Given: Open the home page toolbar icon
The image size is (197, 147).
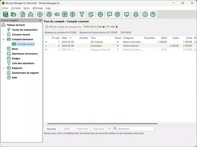Looking at the screenshot, I should pyautogui.click(x=31, y=14).
